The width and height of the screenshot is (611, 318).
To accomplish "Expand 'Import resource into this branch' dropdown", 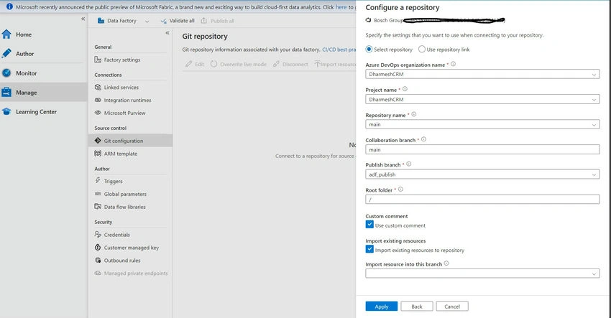I will coord(482,273).
